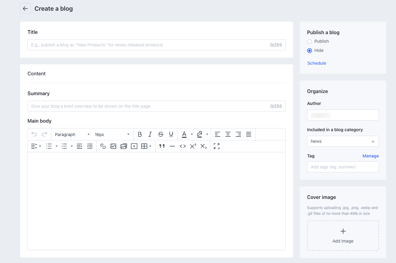
Task: Click Add Image cover upload area
Action: coord(343,236)
